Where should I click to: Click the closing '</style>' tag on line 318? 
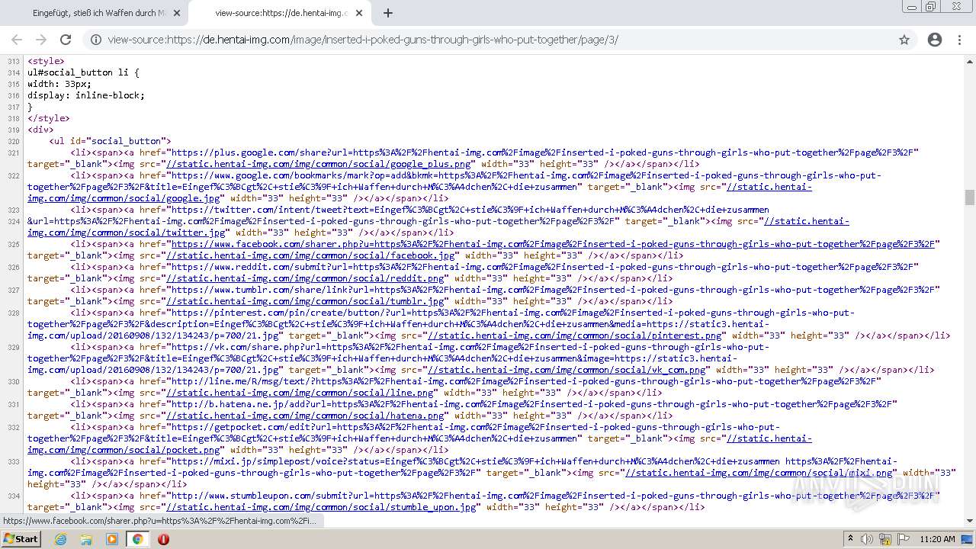coord(48,118)
